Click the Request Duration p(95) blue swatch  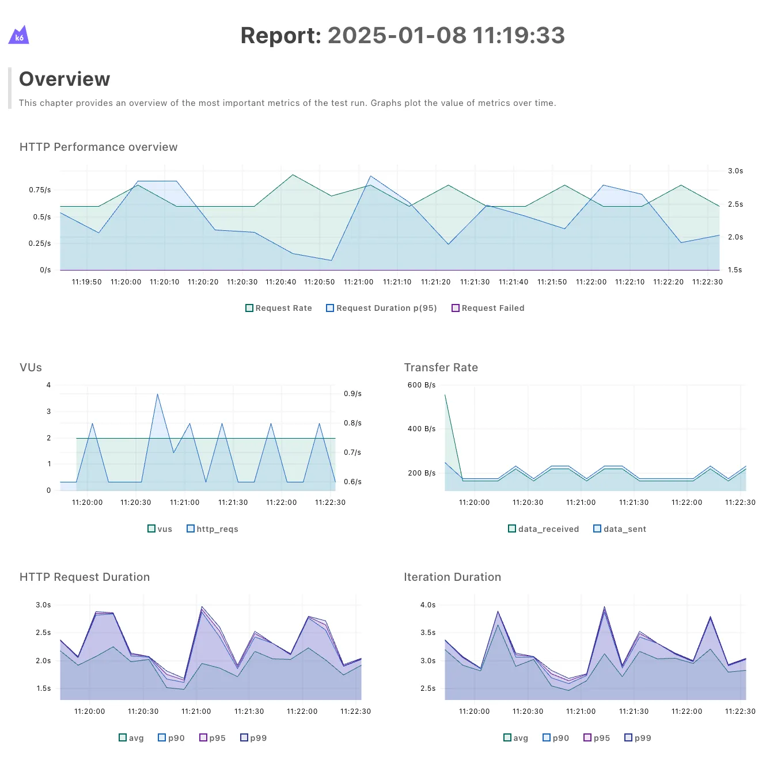pyautogui.click(x=330, y=308)
